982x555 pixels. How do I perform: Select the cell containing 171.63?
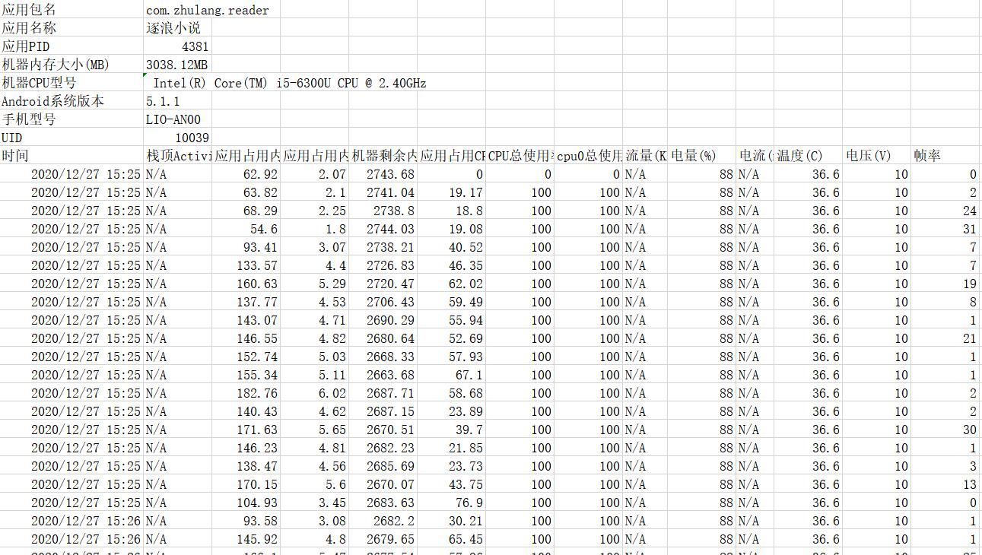[246, 430]
